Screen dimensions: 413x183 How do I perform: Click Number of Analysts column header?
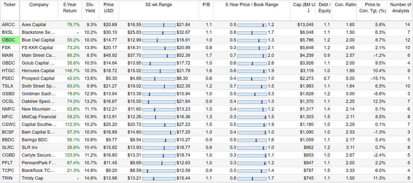pos(400,7)
